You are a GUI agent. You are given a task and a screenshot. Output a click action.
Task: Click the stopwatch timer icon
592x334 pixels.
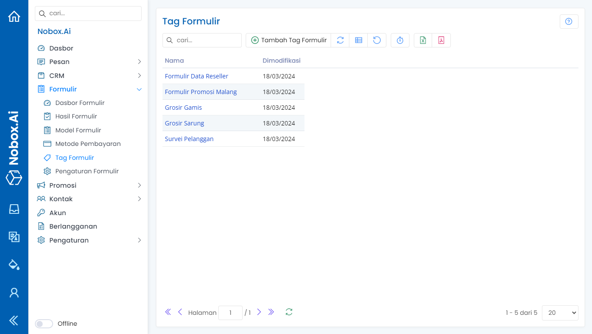(400, 40)
